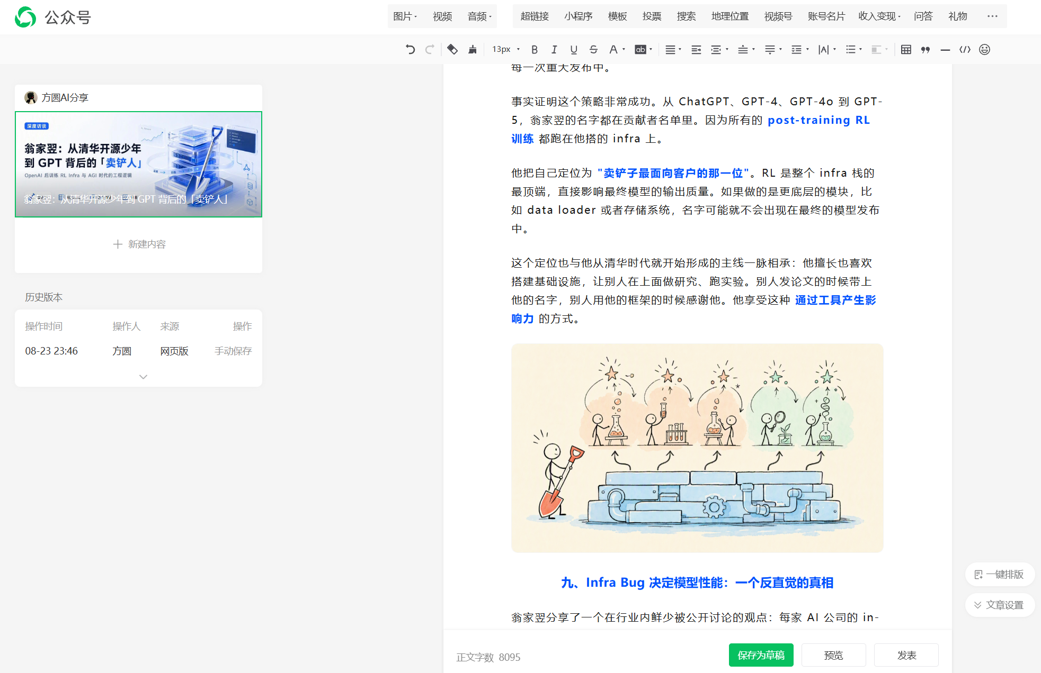Click the 预览 button

coord(833,655)
